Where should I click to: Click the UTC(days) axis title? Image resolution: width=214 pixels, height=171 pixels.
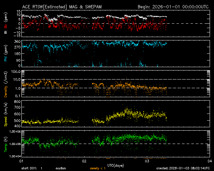(115, 165)
